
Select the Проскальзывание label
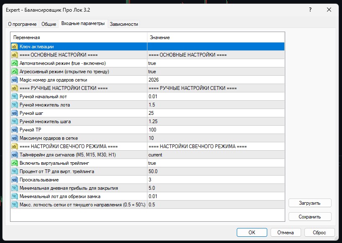[39, 180]
